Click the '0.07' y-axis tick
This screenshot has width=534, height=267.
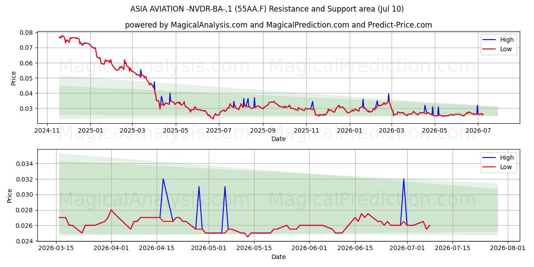[27, 48]
